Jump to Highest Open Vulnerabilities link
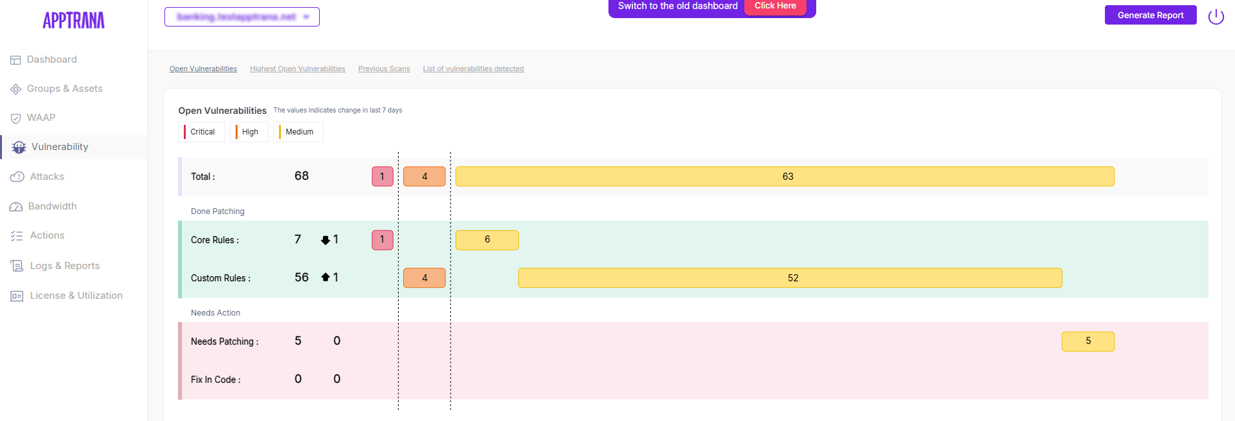 (x=298, y=69)
